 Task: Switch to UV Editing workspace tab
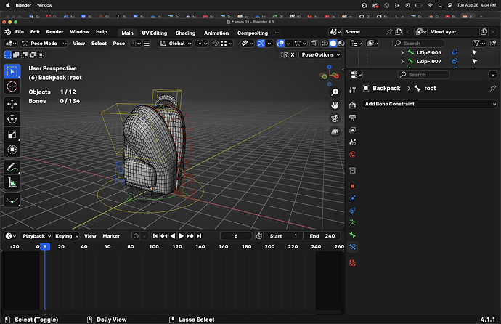[155, 33]
